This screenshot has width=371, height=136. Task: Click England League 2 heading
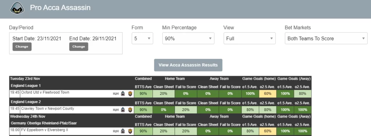(x=26, y=102)
